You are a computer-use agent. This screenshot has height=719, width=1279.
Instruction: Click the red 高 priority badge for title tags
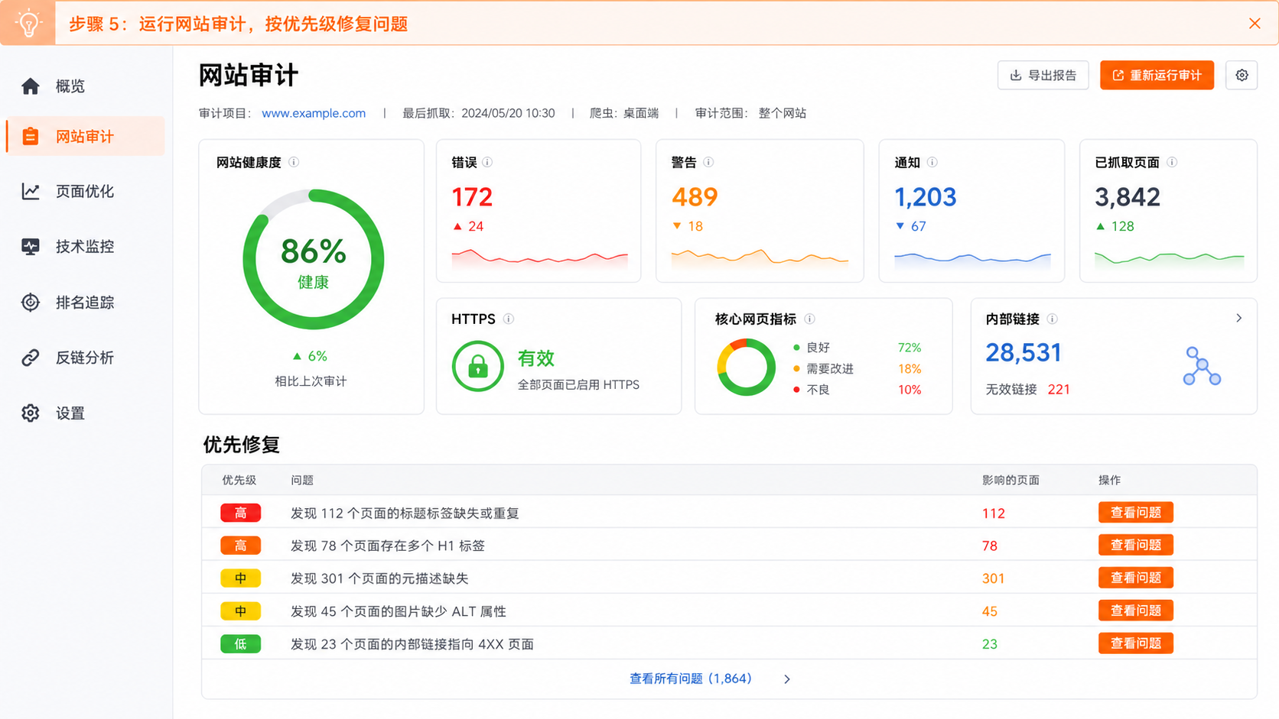[x=240, y=513]
